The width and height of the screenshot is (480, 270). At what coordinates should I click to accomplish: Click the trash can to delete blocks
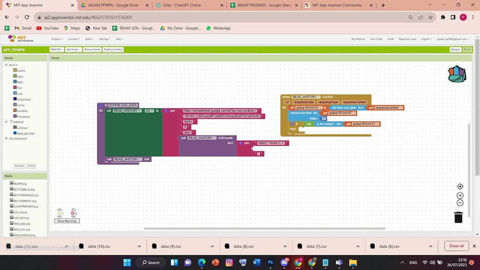(458, 217)
